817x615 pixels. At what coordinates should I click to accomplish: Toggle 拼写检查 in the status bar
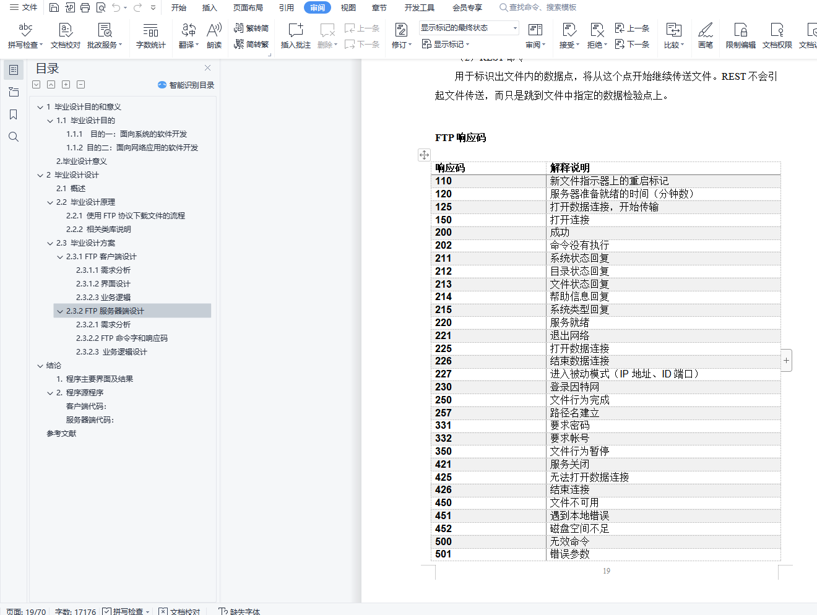[126, 611]
